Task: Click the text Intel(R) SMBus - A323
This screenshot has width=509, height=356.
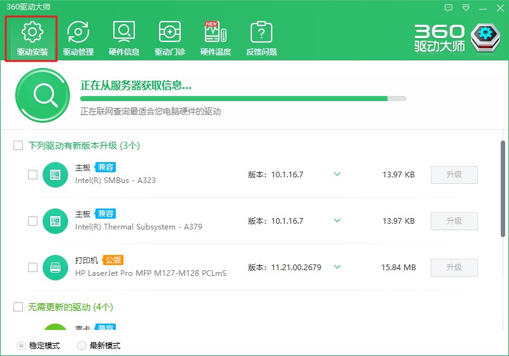Action: coord(115,181)
